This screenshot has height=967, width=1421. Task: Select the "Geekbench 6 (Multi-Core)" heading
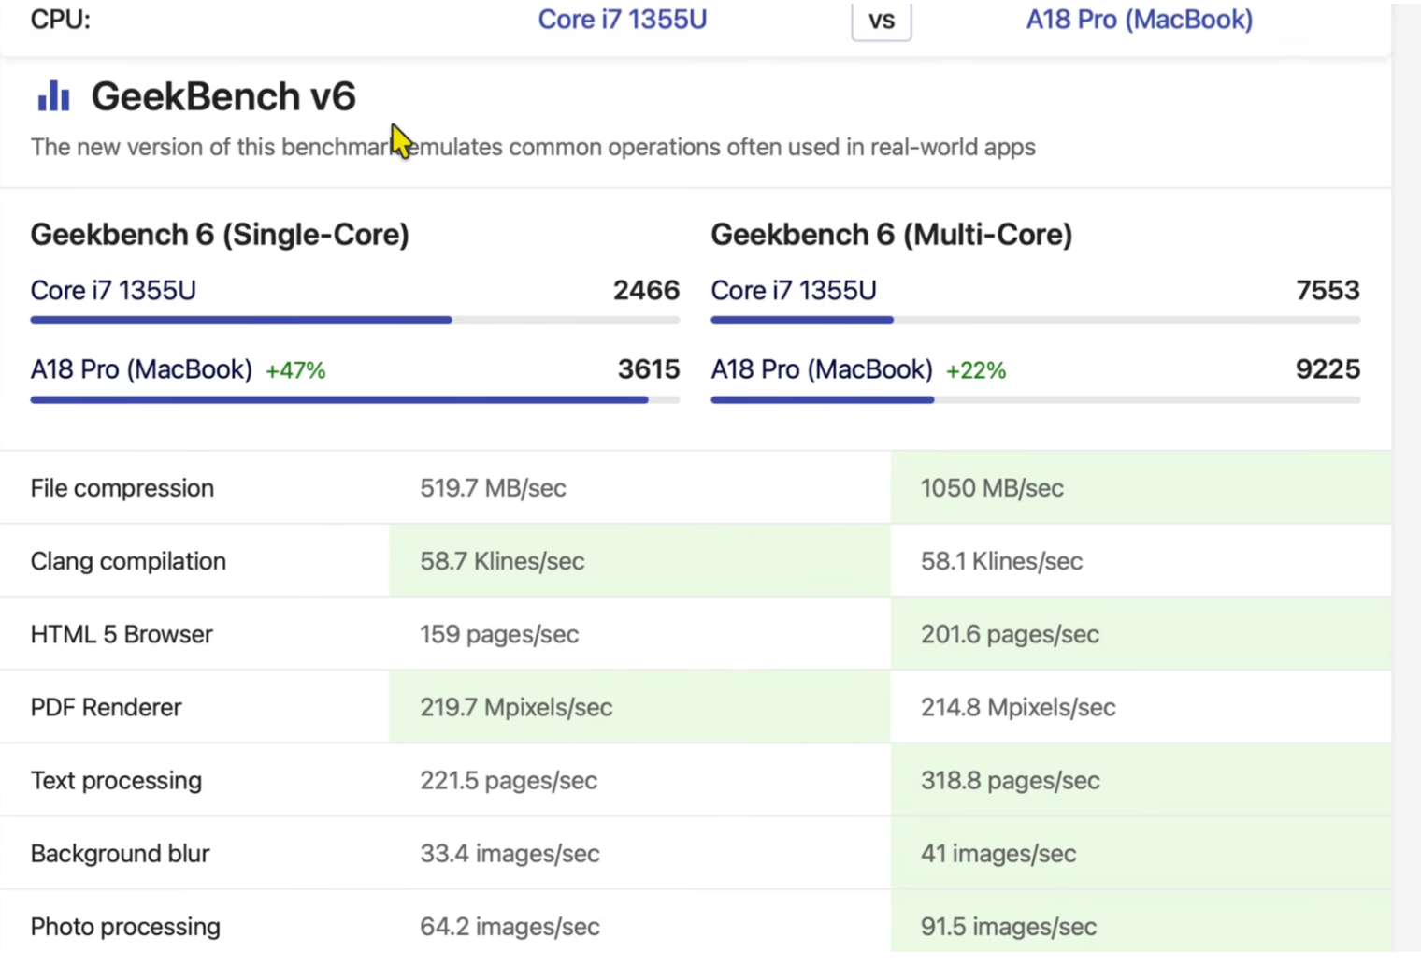pyautogui.click(x=892, y=235)
